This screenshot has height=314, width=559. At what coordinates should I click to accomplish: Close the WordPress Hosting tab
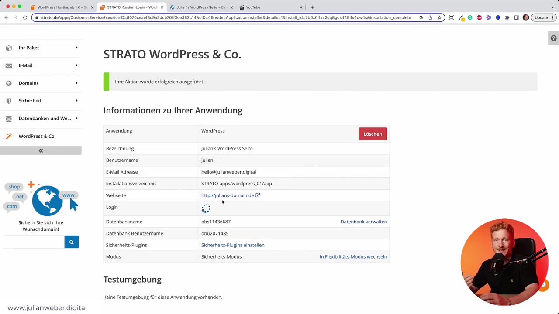pos(92,7)
